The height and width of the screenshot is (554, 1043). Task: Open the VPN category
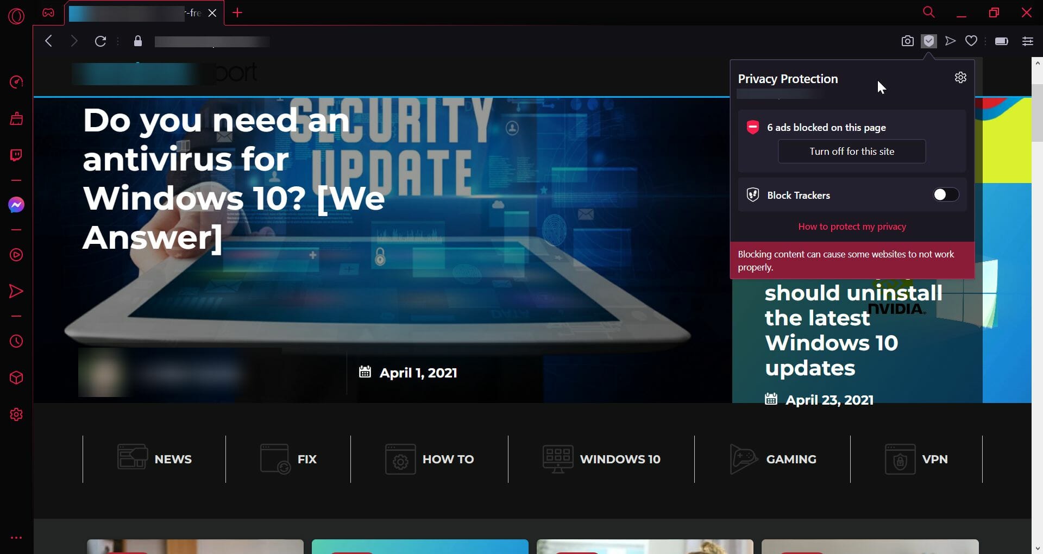pyautogui.click(x=916, y=459)
